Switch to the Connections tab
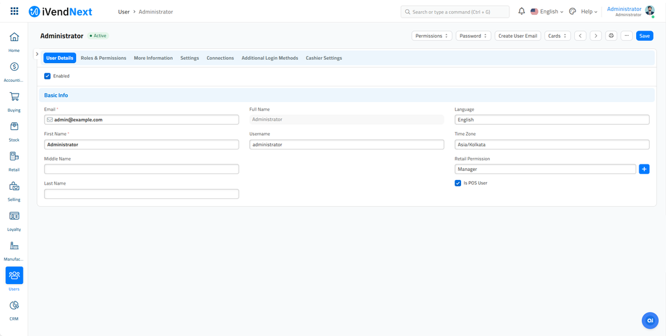 [x=220, y=58]
